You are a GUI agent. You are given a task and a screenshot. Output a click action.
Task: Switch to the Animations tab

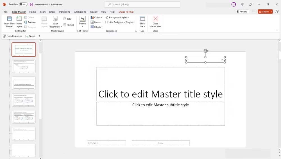80,12
